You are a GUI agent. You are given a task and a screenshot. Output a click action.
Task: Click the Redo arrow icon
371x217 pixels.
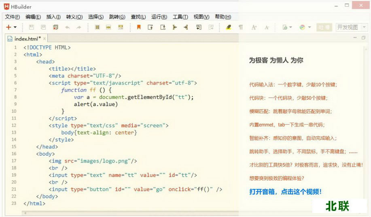click(x=79, y=27)
